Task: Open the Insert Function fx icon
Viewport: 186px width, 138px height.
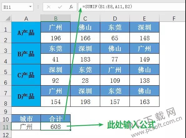Action: tap(71, 7)
